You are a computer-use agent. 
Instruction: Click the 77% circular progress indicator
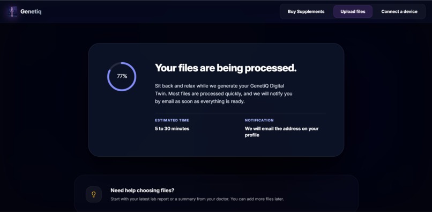click(x=122, y=76)
